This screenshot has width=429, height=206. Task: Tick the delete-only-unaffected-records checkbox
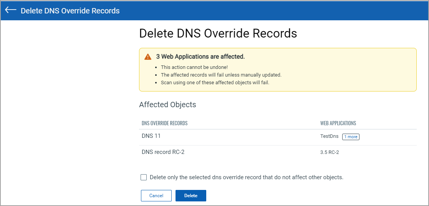(x=144, y=177)
